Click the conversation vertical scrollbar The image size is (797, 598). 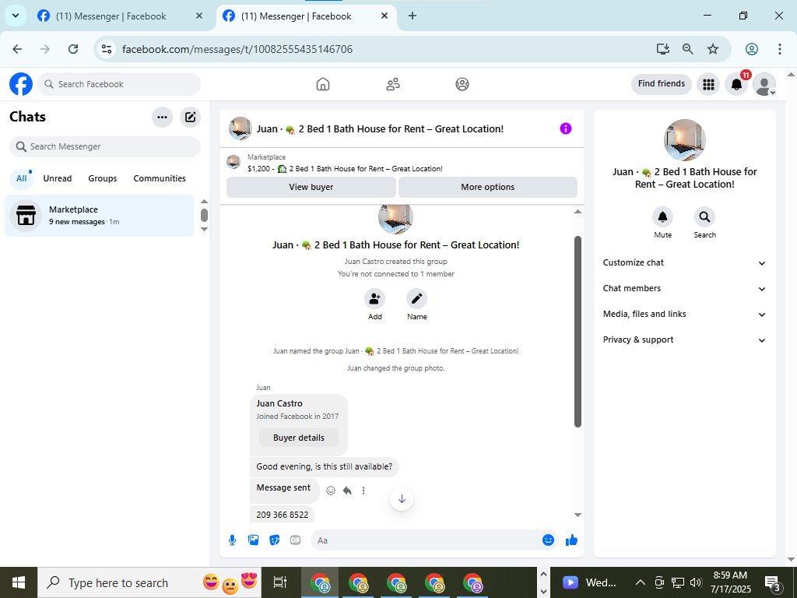click(578, 332)
